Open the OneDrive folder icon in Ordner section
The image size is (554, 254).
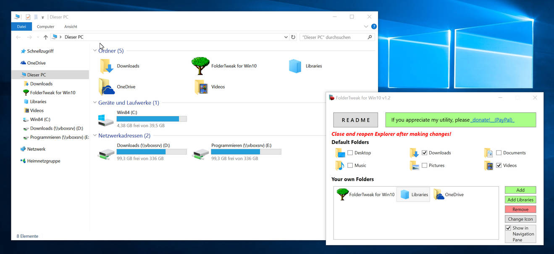point(107,87)
